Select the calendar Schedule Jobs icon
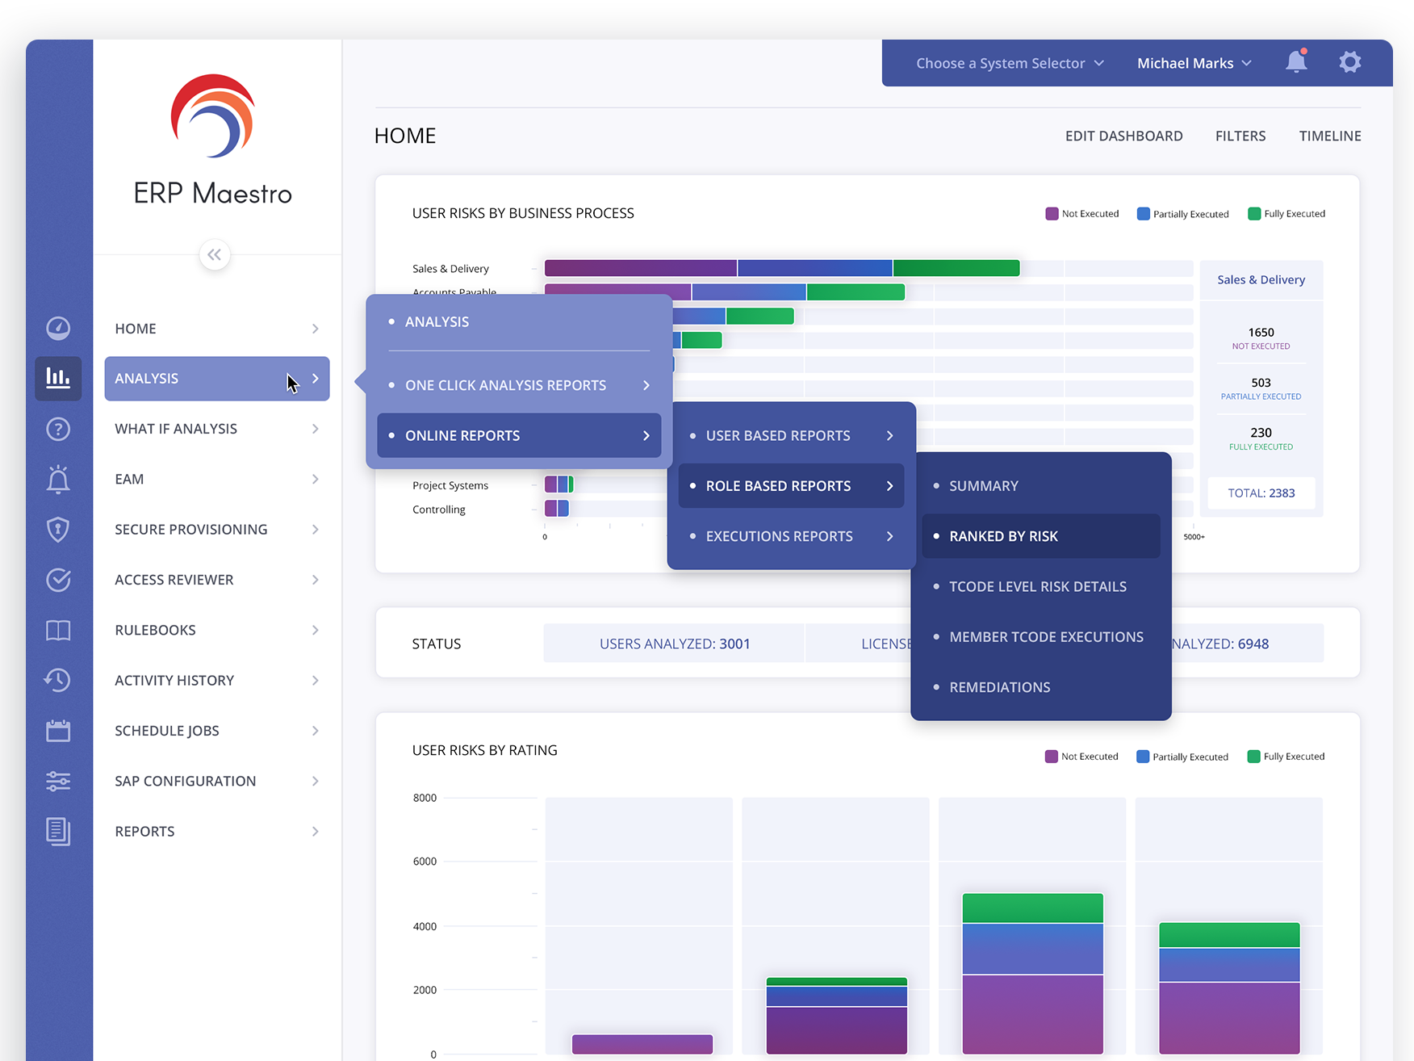Image resolution: width=1414 pixels, height=1061 pixels. [58, 731]
